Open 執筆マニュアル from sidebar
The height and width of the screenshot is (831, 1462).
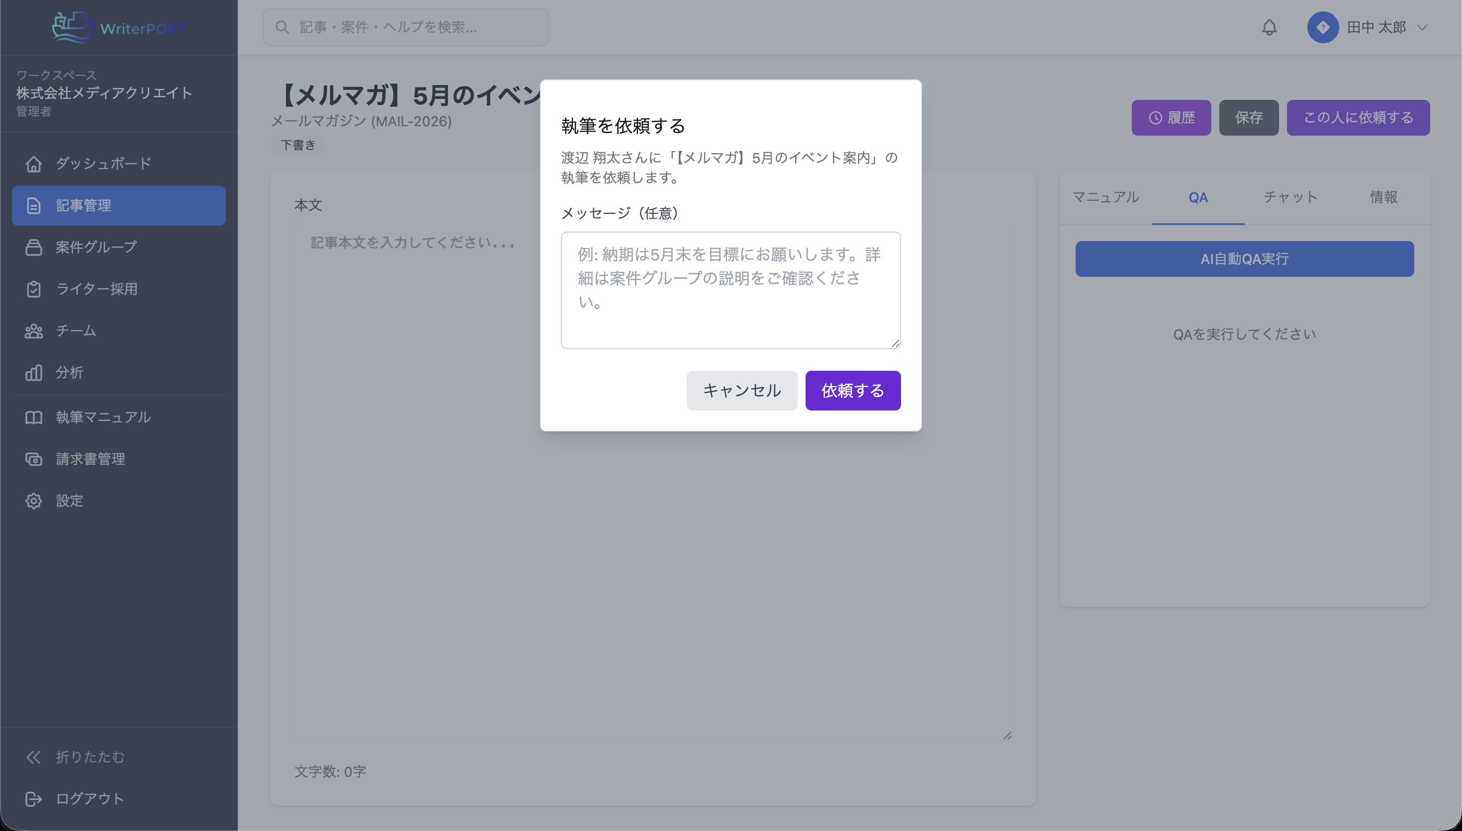(x=119, y=417)
